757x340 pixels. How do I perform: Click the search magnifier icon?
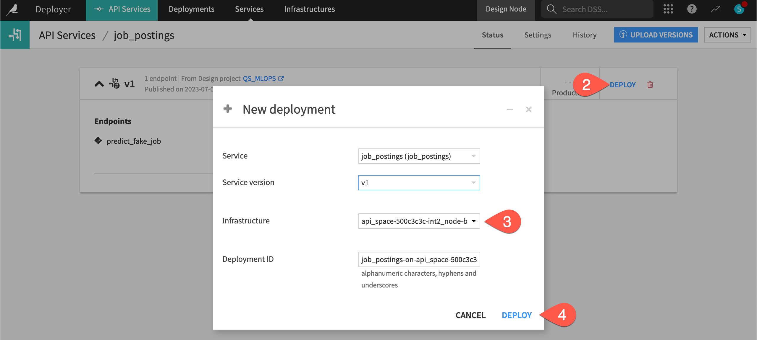click(551, 9)
